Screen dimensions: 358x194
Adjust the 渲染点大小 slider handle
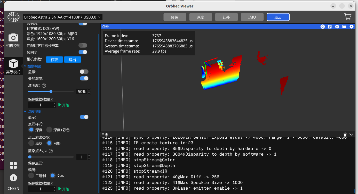[x=30, y=157]
